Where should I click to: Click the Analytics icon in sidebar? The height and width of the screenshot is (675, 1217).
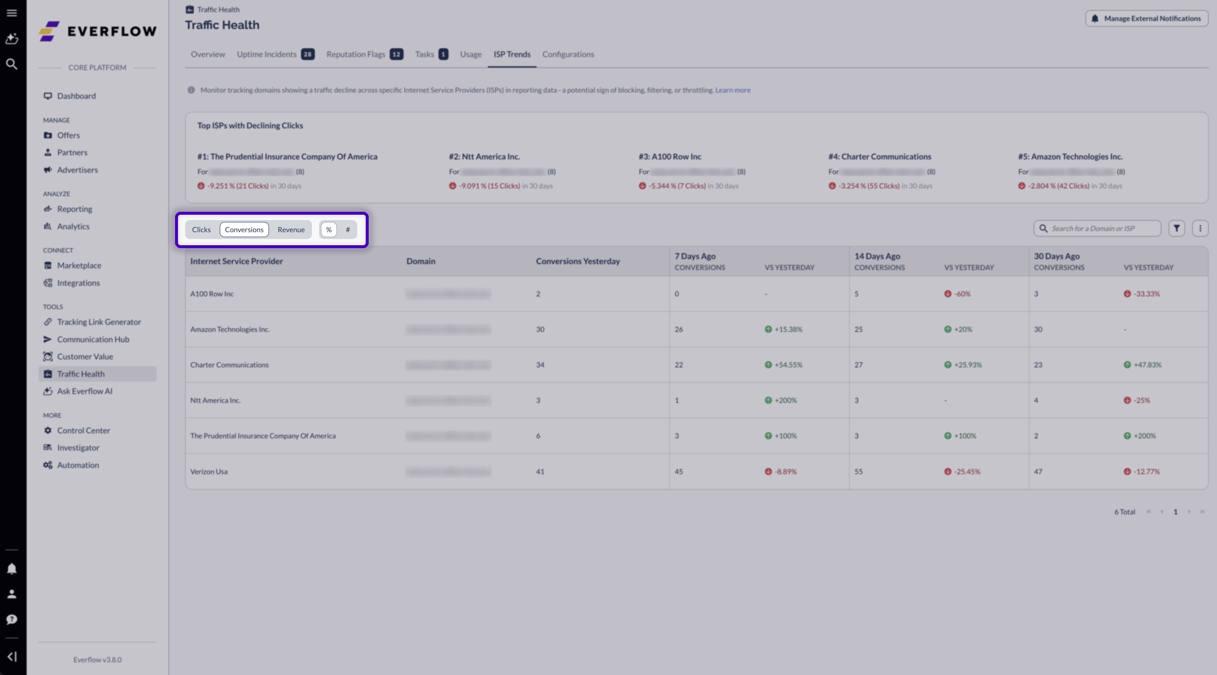pos(48,226)
